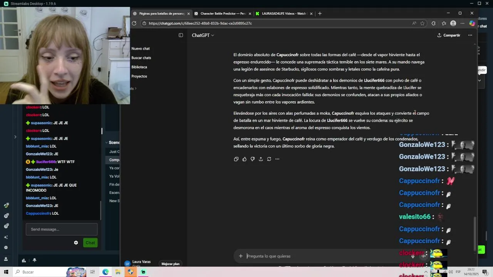Open Proyectos in ChatGPT sidebar
The image size is (493, 277).
coord(139,76)
